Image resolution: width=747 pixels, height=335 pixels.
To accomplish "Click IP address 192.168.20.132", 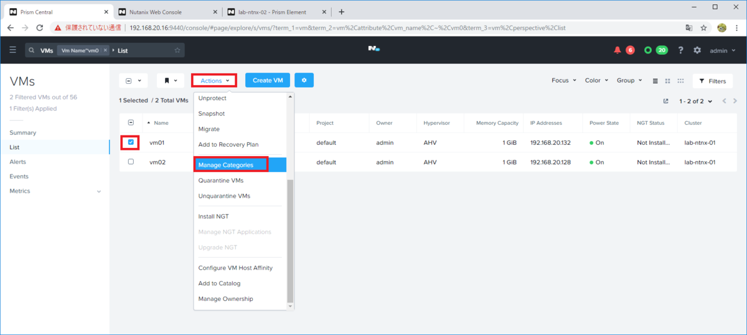I will coord(551,142).
